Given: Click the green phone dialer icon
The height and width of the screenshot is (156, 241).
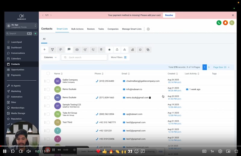Looking at the screenshot, I should [x=219, y=23].
